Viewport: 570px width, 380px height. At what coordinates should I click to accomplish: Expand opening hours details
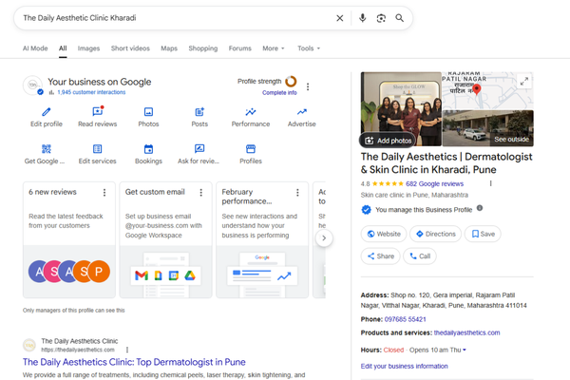pos(465,350)
